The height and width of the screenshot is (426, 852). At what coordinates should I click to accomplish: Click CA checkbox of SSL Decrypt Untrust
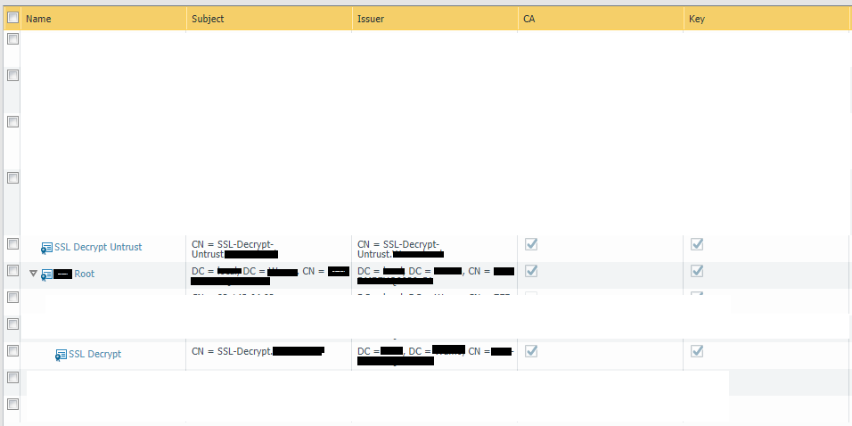coord(531,244)
